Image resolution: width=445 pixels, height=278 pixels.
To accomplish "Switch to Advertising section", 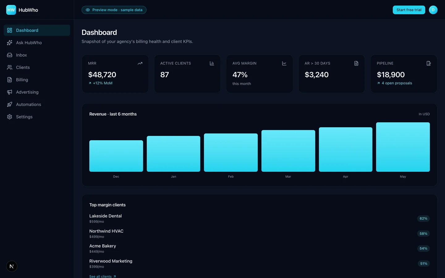I will tap(37, 92).
